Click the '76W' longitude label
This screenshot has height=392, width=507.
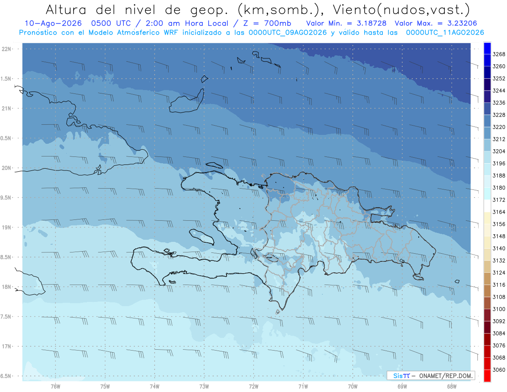(x=55, y=387)
